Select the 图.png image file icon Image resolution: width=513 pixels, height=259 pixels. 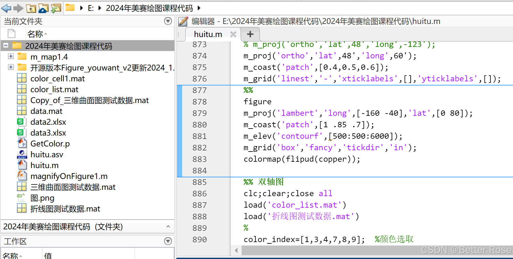(x=21, y=197)
